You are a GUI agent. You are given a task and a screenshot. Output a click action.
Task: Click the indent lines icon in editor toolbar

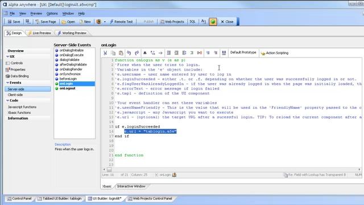point(169,53)
